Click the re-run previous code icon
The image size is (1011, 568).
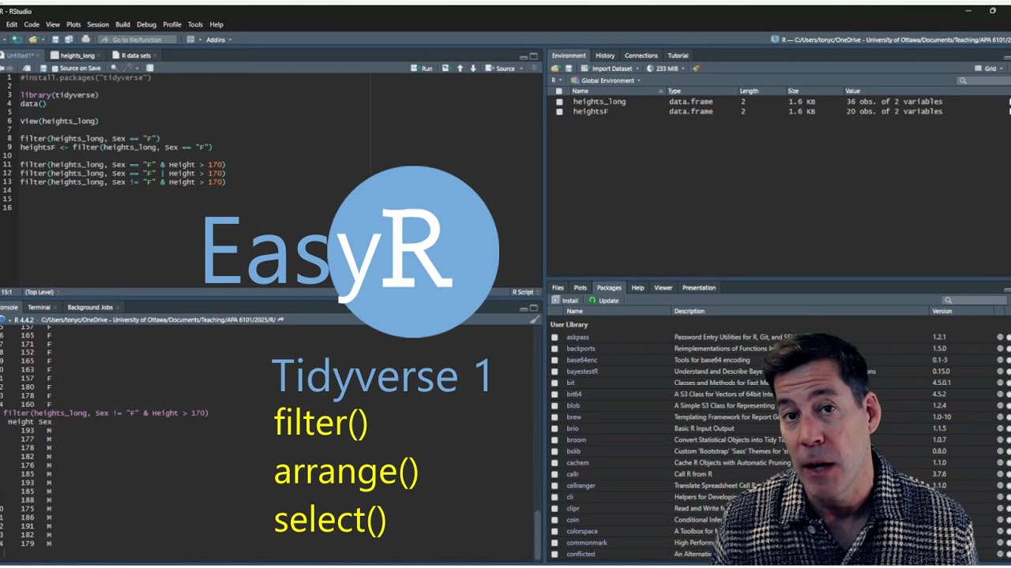tap(445, 68)
